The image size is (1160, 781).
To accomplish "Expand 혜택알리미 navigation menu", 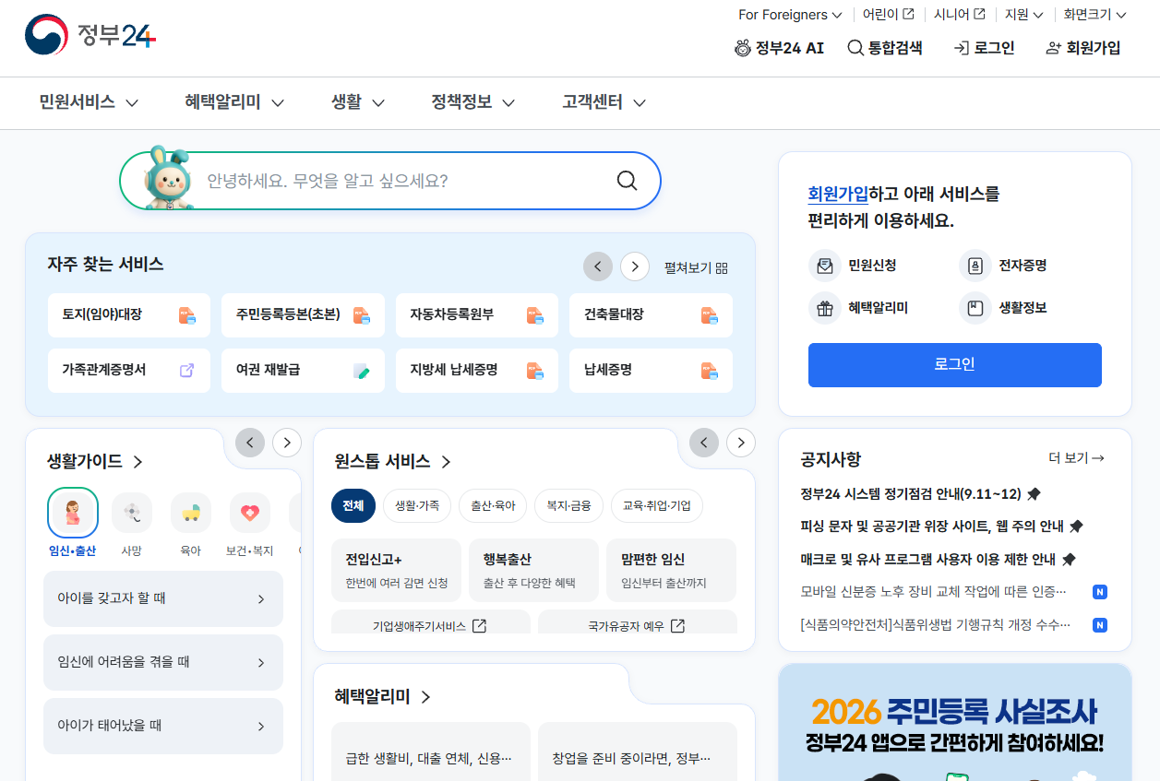I will (234, 102).
